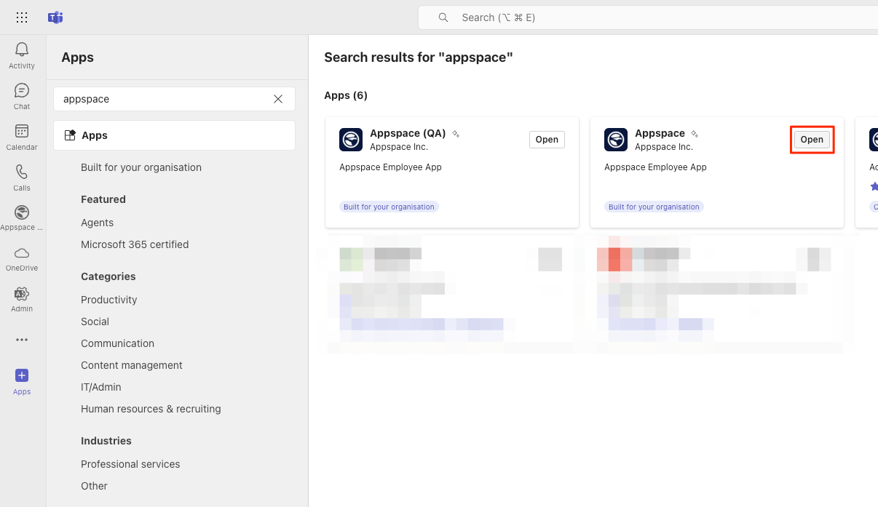Screen dimensions: 878x507
Task: Select Human resources & recruiting category
Action: coord(151,409)
